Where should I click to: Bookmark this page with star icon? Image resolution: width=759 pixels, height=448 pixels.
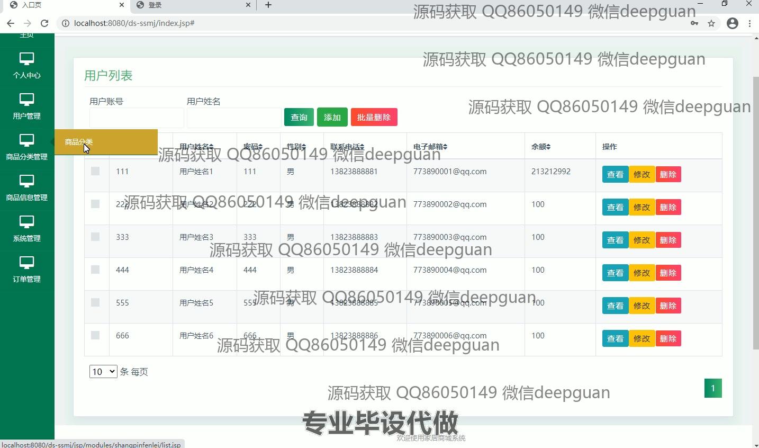tap(711, 23)
